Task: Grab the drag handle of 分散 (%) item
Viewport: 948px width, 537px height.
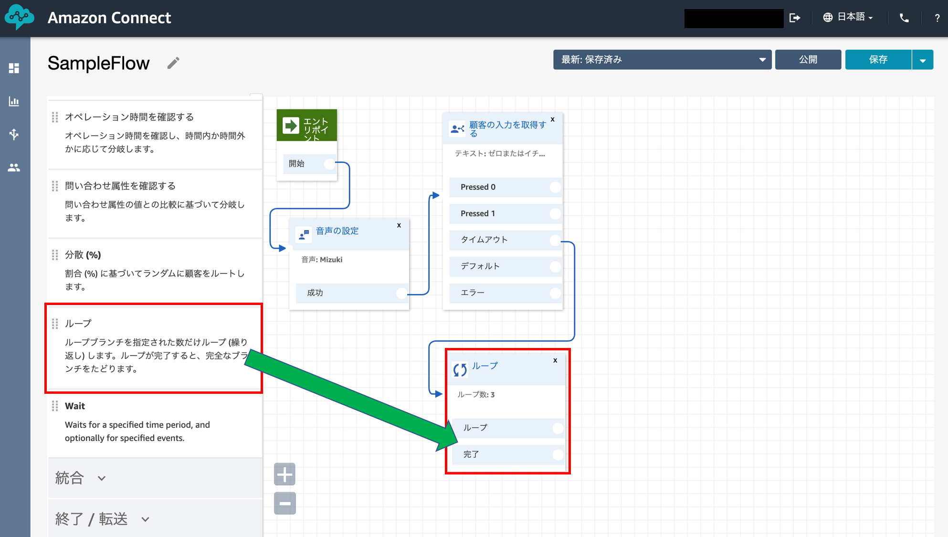Action: coord(55,255)
